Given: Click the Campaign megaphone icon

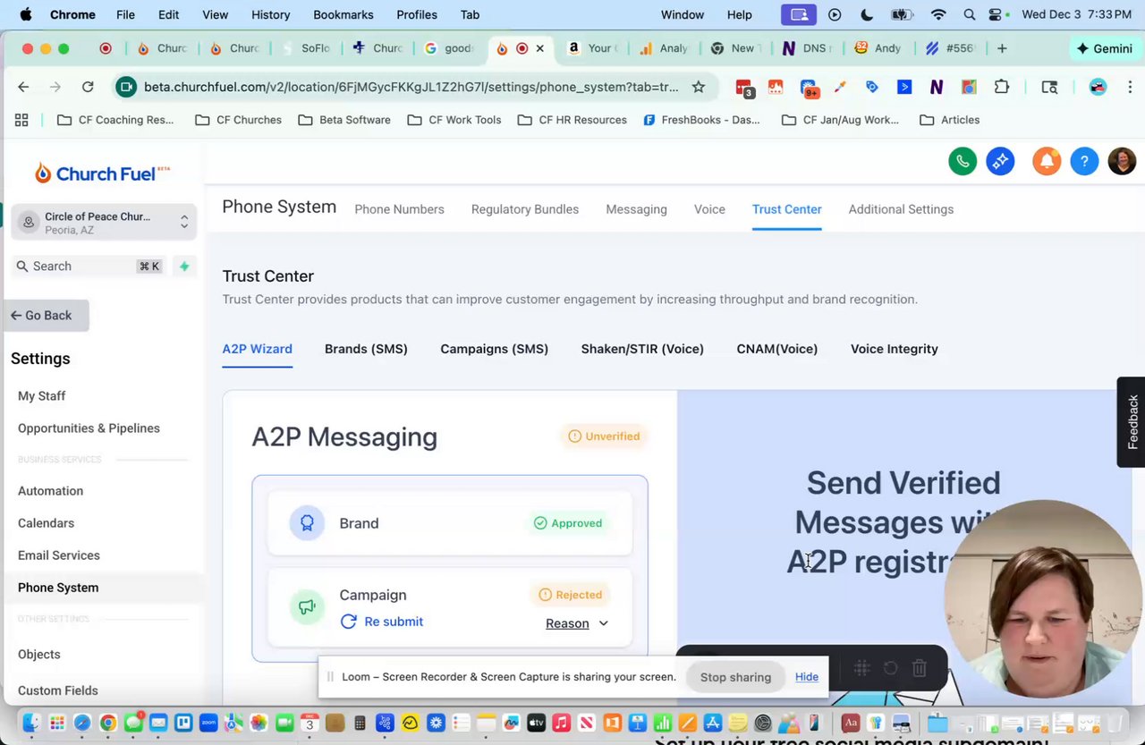Looking at the screenshot, I should click(x=307, y=607).
